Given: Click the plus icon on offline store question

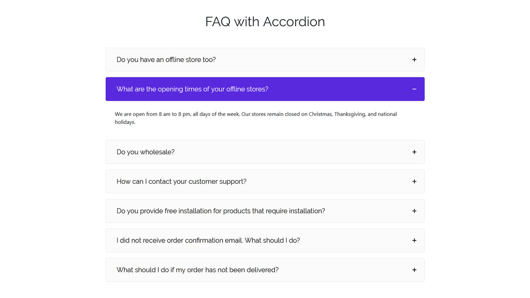Looking at the screenshot, I should pyautogui.click(x=414, y=60).
